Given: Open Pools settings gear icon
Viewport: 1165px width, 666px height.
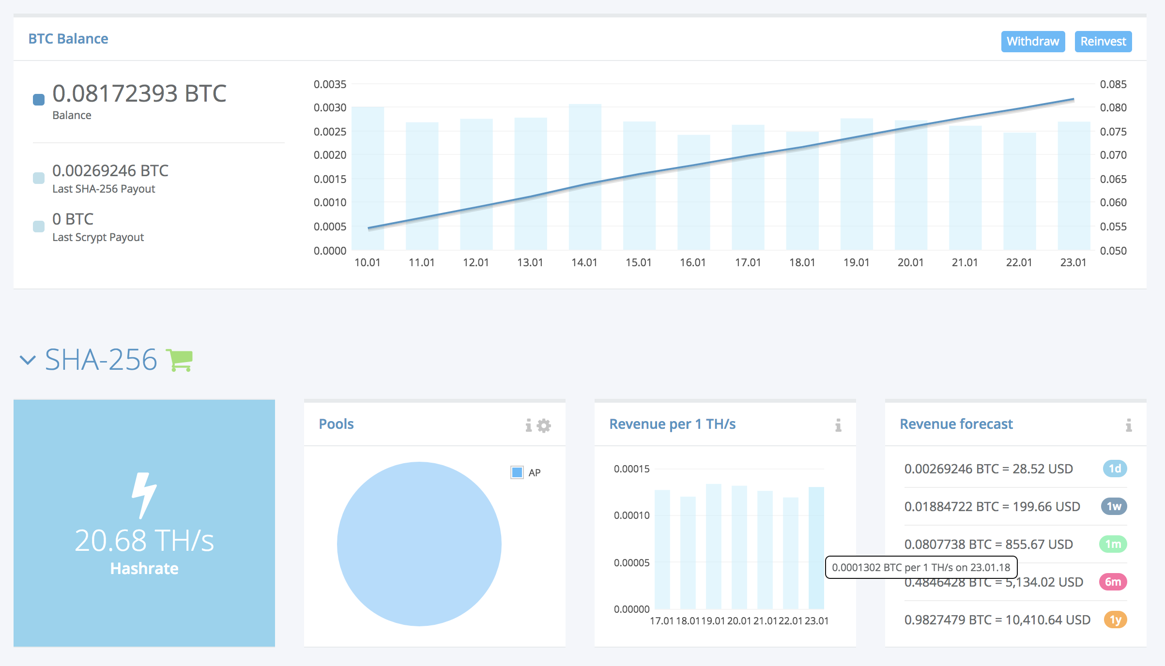Looking at the screenshot, I should click(544, 425).
